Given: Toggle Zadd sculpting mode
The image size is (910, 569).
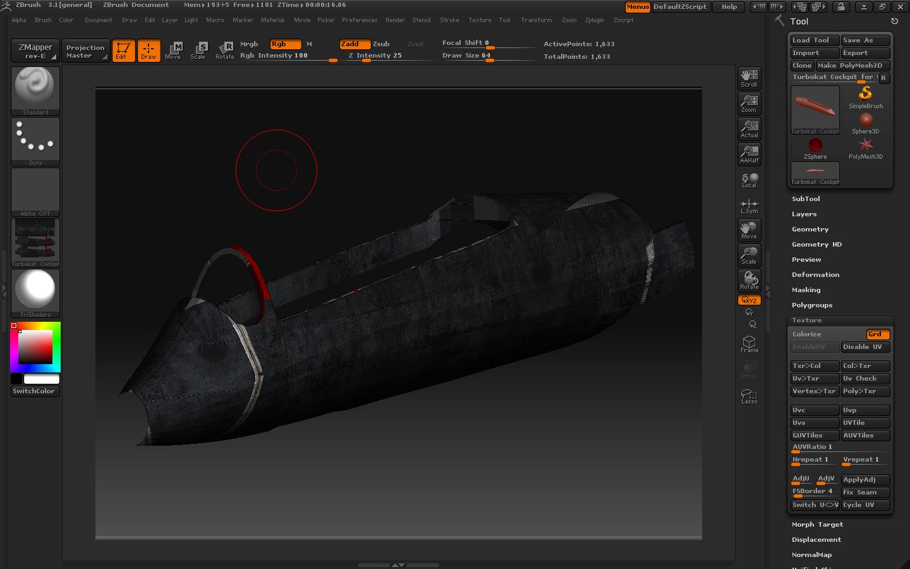Looking at the screenshot, I should point(353,44).
